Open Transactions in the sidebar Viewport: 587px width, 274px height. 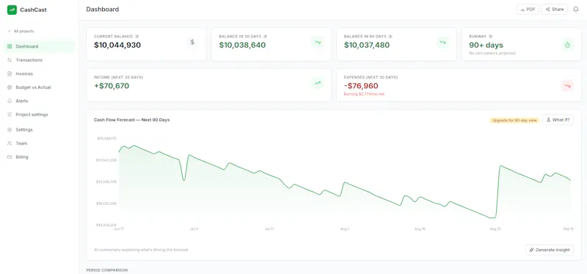(39, 60)
